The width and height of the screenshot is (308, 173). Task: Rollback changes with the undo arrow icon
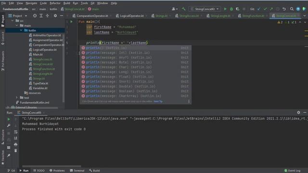[284, 9]
